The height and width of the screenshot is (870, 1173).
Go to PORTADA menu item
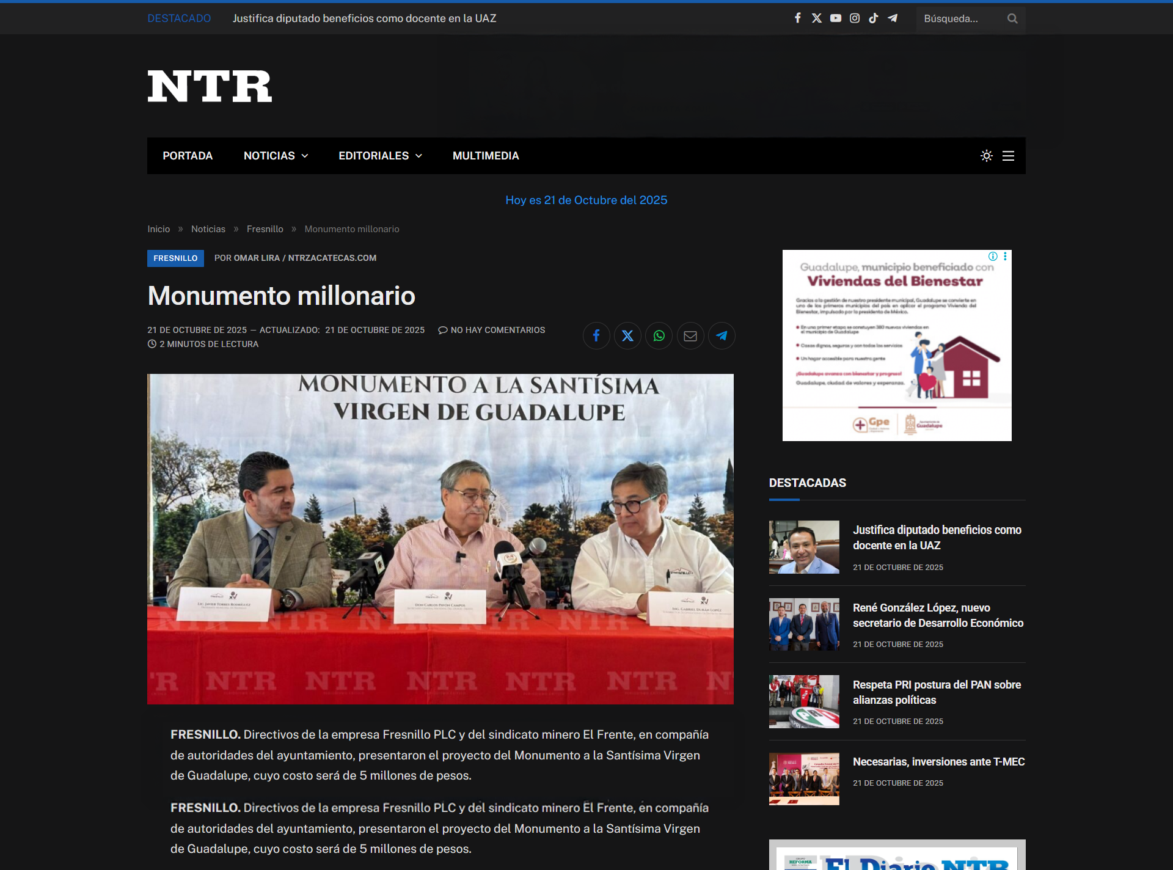[188, 156]
